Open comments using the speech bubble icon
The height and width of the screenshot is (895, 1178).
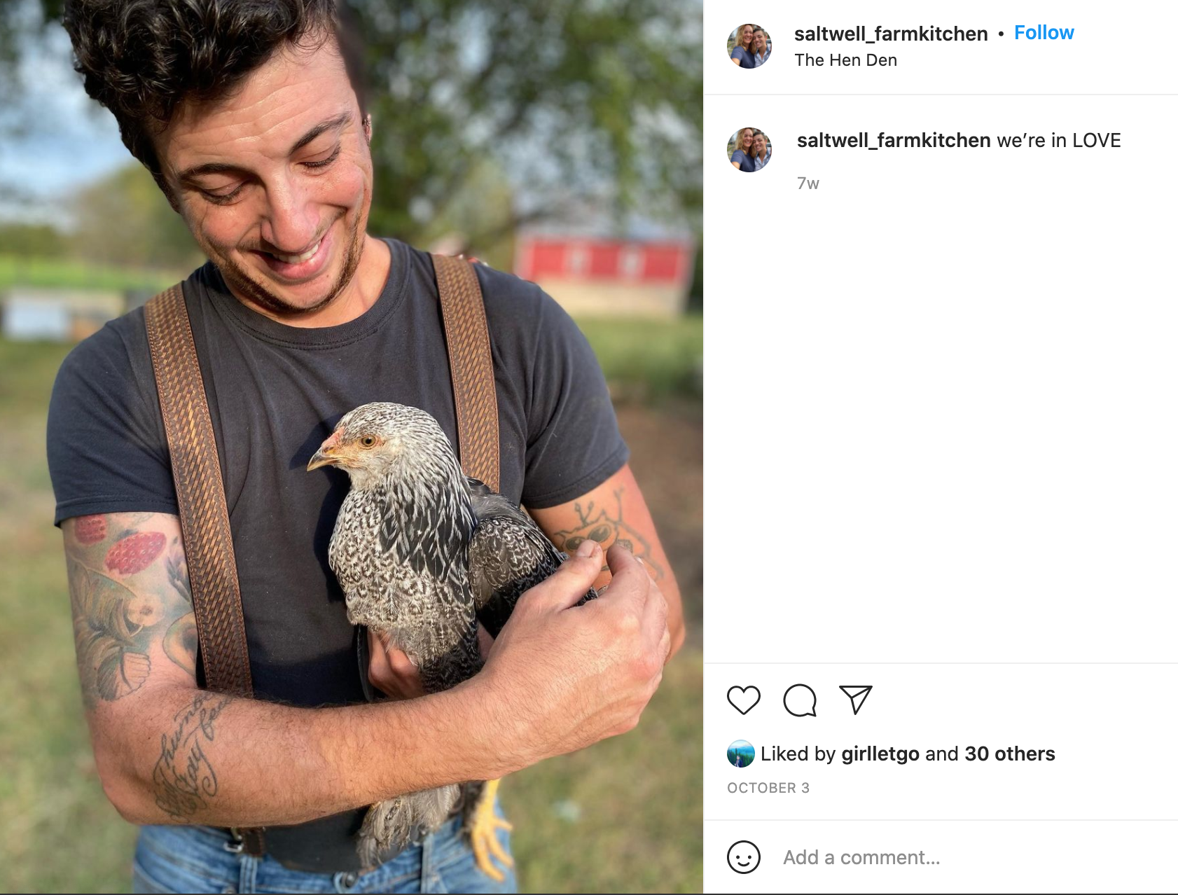(x=800, y=700)
